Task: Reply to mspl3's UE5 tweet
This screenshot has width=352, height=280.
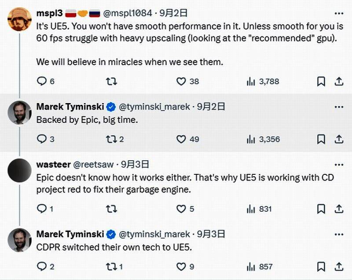Action: coord(42,81)
